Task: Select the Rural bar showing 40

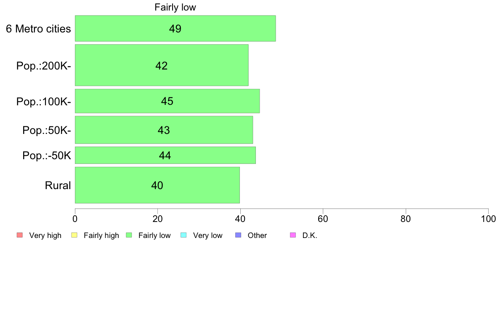Action: point(157,185)
